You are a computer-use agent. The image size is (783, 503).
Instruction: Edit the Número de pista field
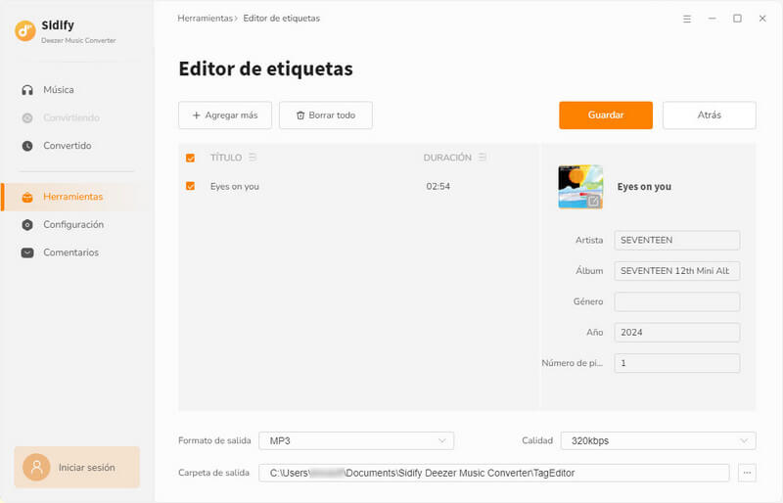[x=676, y=363]
